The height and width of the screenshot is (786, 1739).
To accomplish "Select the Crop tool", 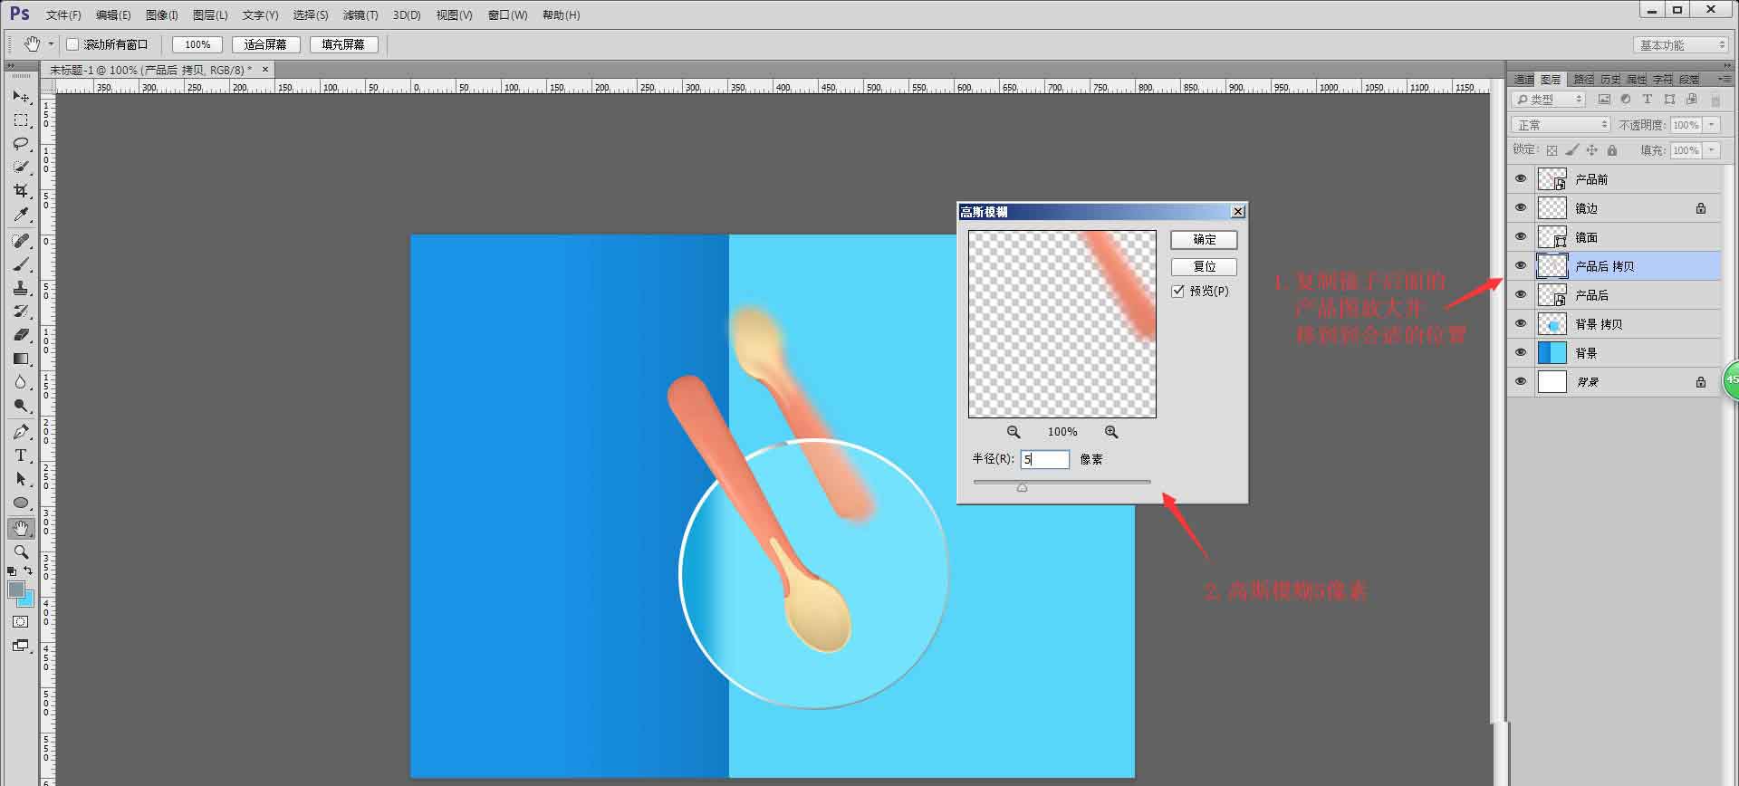I will pyautogui.click(x=21, y=190).
